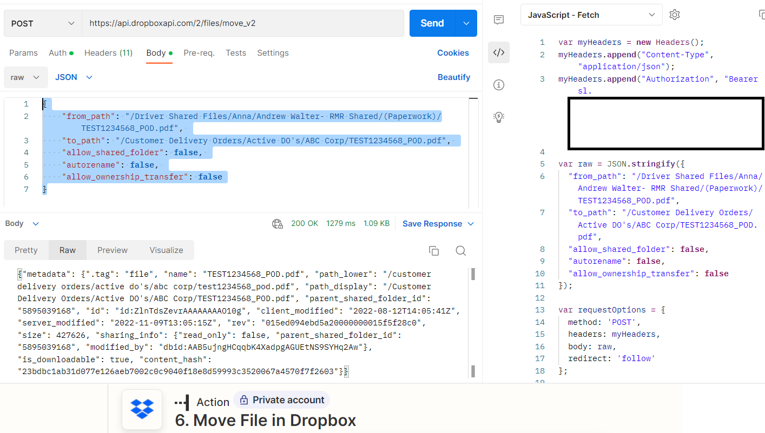This screenshot has height=433, width=765.
Task: Click "redirect: 'follow'" line in snippet
Action: (612, 358)
